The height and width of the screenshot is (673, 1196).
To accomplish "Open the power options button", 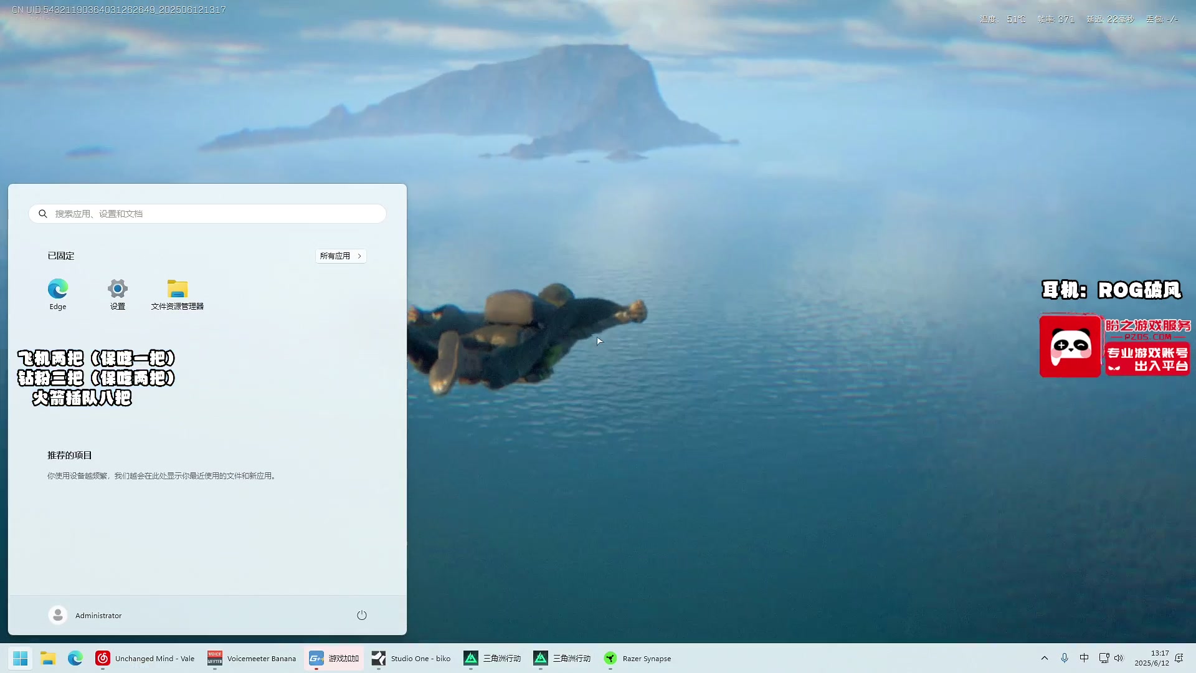I will coord(362,616).
